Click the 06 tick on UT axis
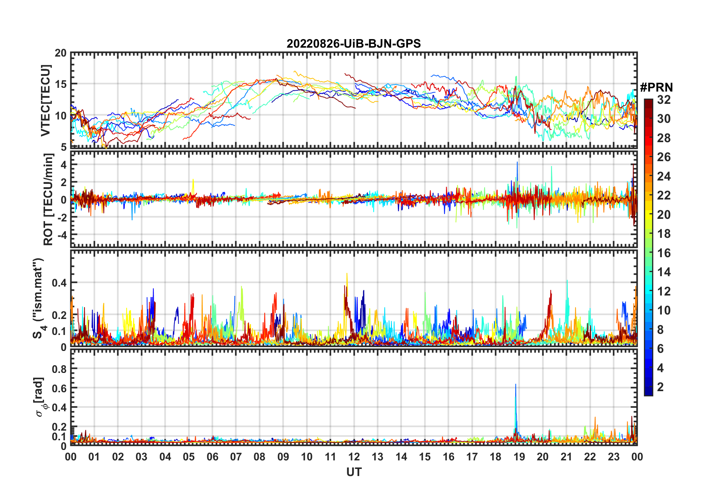The width and height of the screenshot is (708, 495). pyautogui.click(x=213, y=457)
